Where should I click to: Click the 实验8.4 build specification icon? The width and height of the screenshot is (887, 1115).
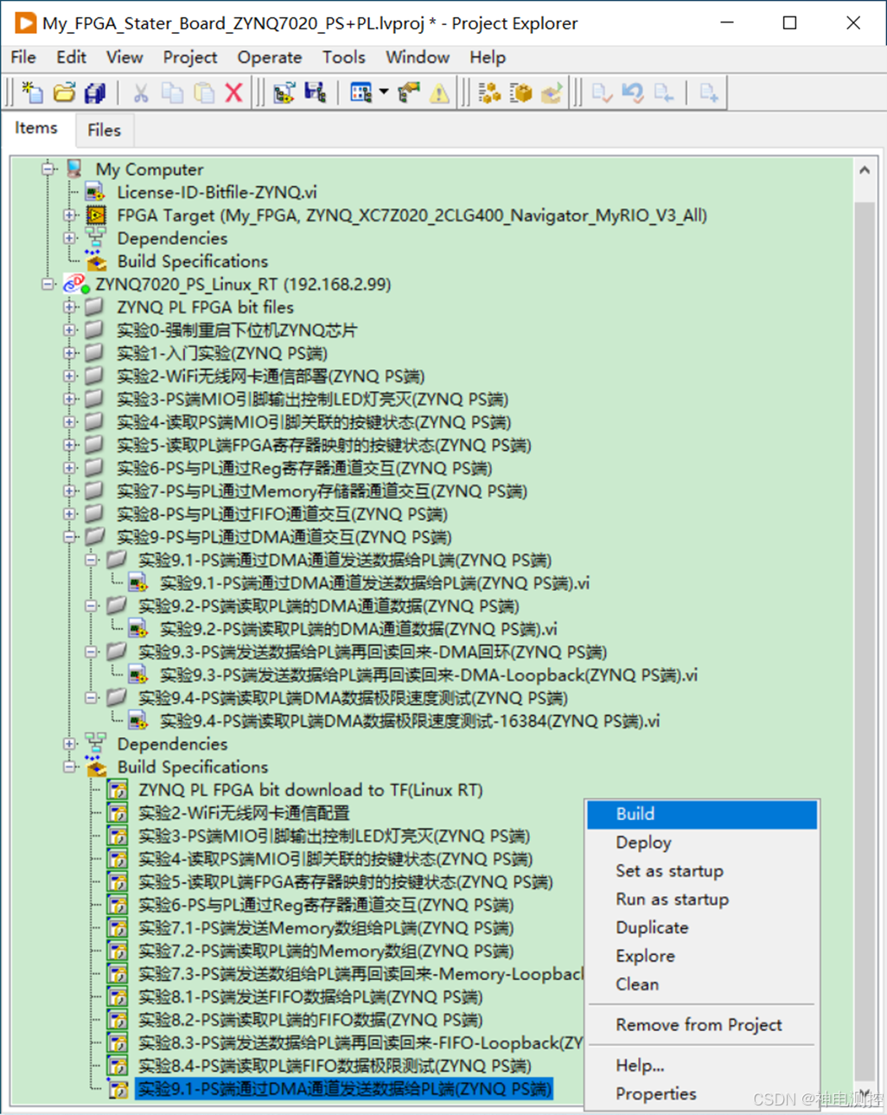[118, 1066]
